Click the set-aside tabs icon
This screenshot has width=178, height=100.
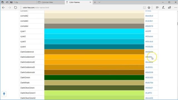(x=3, y=2)
